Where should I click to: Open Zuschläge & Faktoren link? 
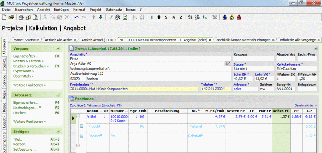click(96, 105)
